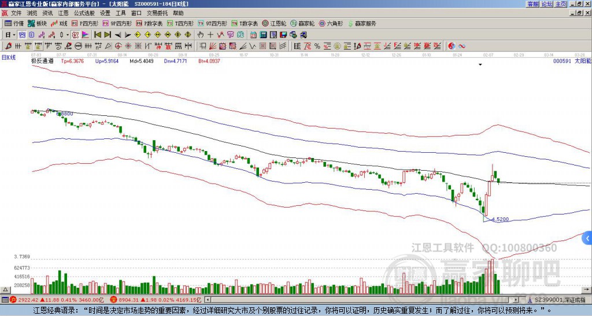Open the 行情 market quotes view
Viewport: 592px width, 316px height.
pos(14,23)
